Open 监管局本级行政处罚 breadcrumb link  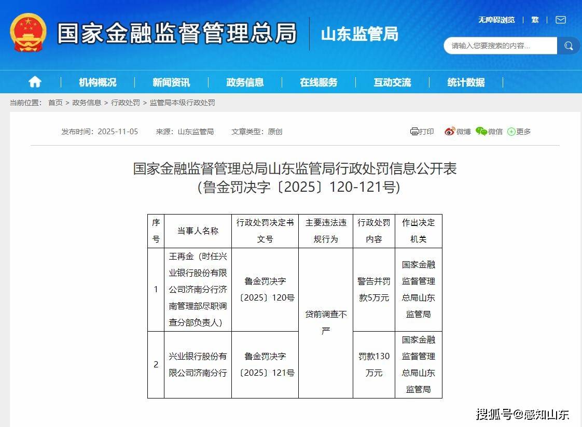(x=182, y=103)
